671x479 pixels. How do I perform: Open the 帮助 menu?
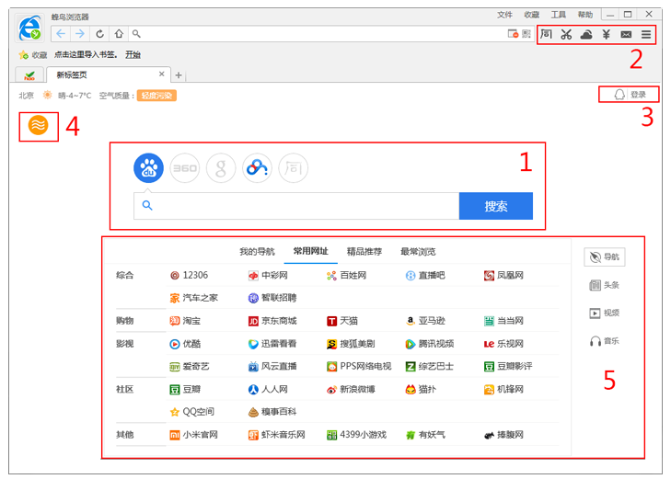pyautogui.click(x=585, y=15)
